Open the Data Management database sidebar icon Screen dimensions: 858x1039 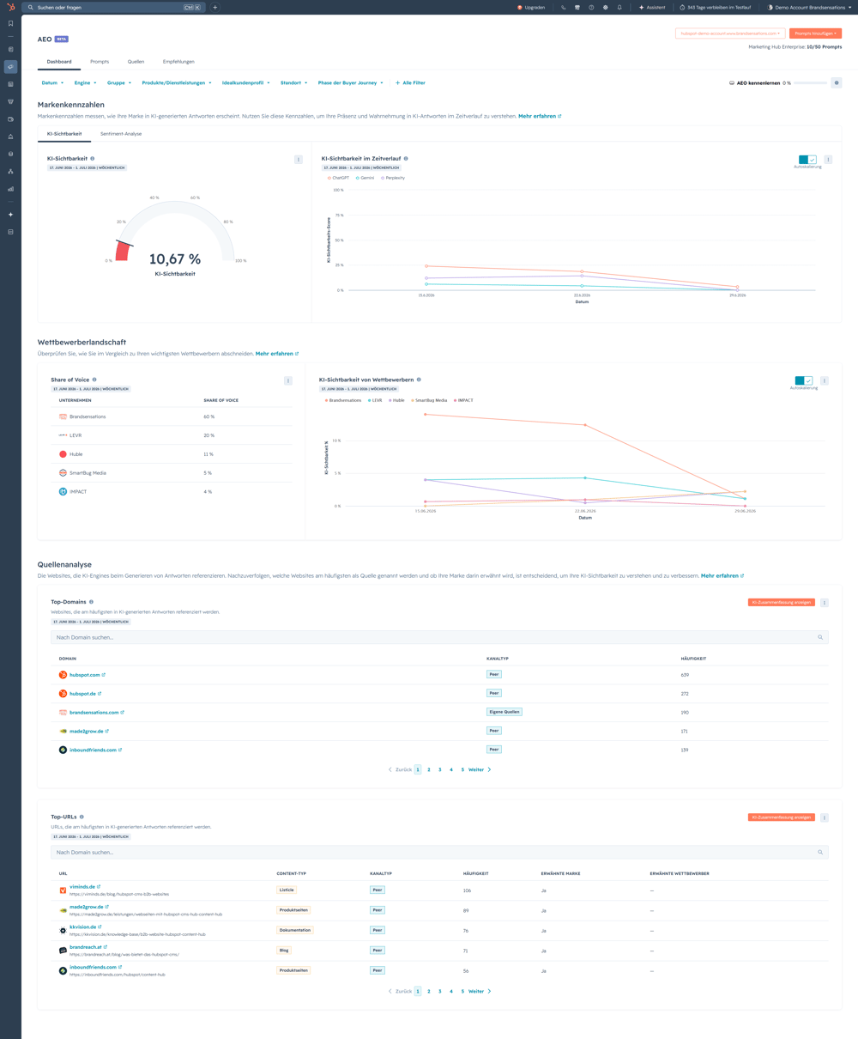(x=10, y=154)
